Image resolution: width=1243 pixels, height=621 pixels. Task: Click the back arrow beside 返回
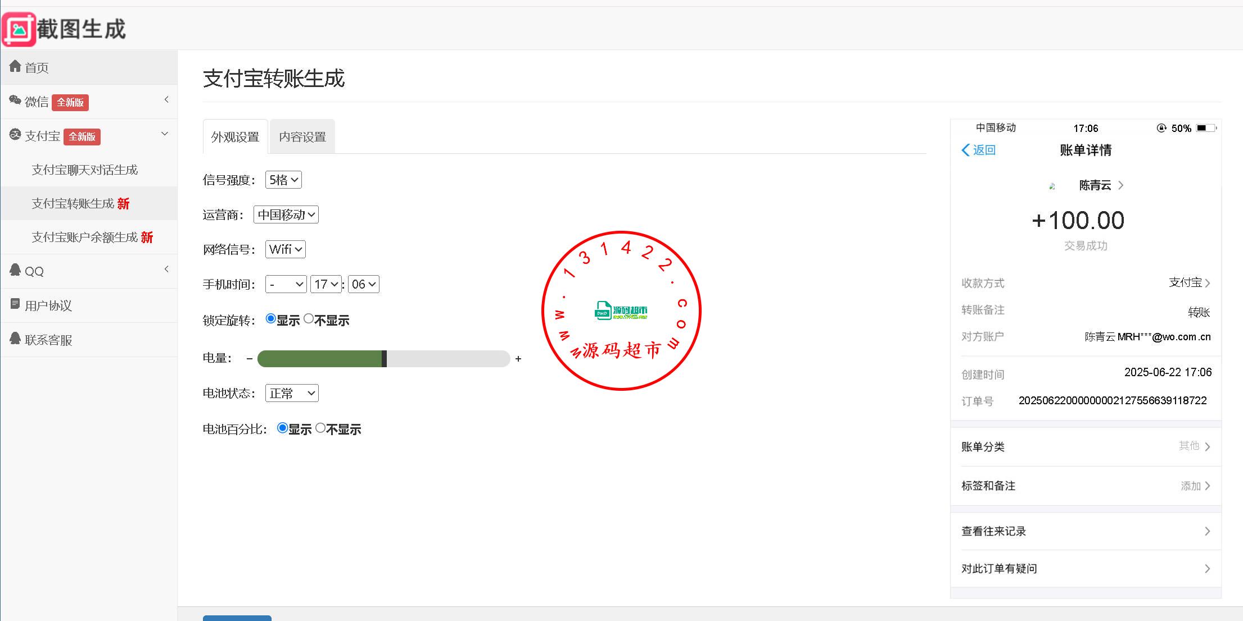(966, 150)
